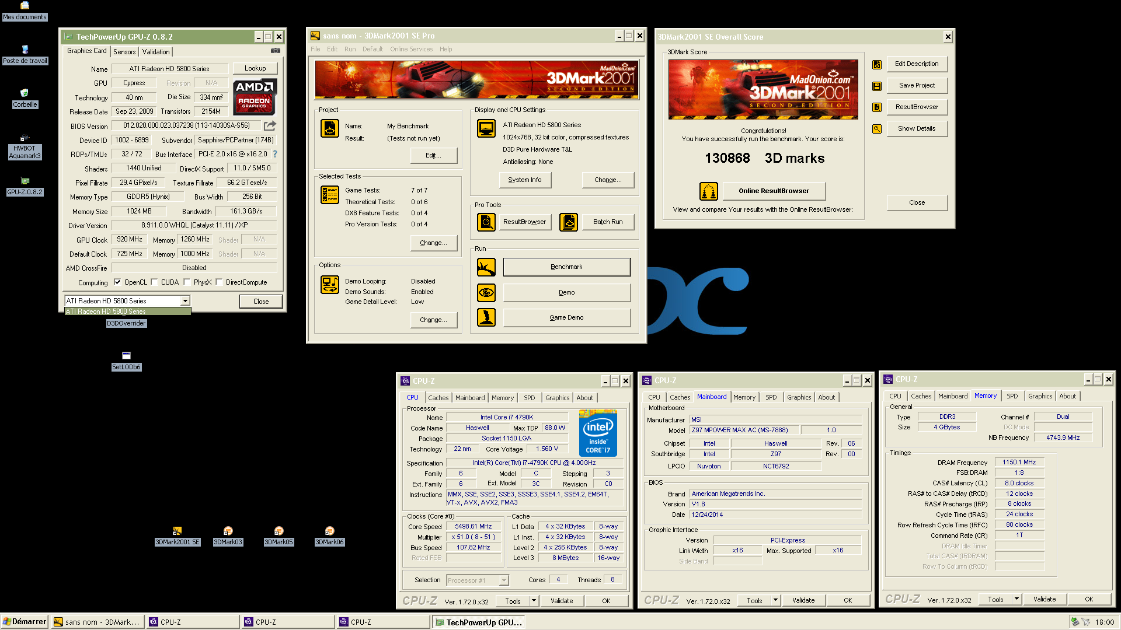
Task: Open Online Services menu in 3DMark2001
Action: (x=411, y=49)
